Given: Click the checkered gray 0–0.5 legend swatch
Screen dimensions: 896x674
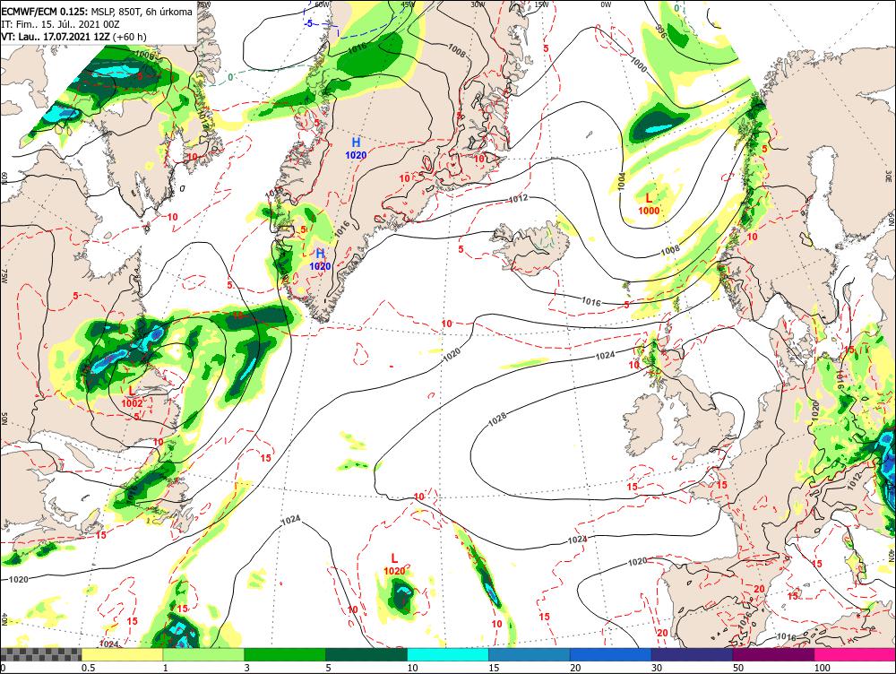Looking at the screenshot, I should (x=40, y=654).
